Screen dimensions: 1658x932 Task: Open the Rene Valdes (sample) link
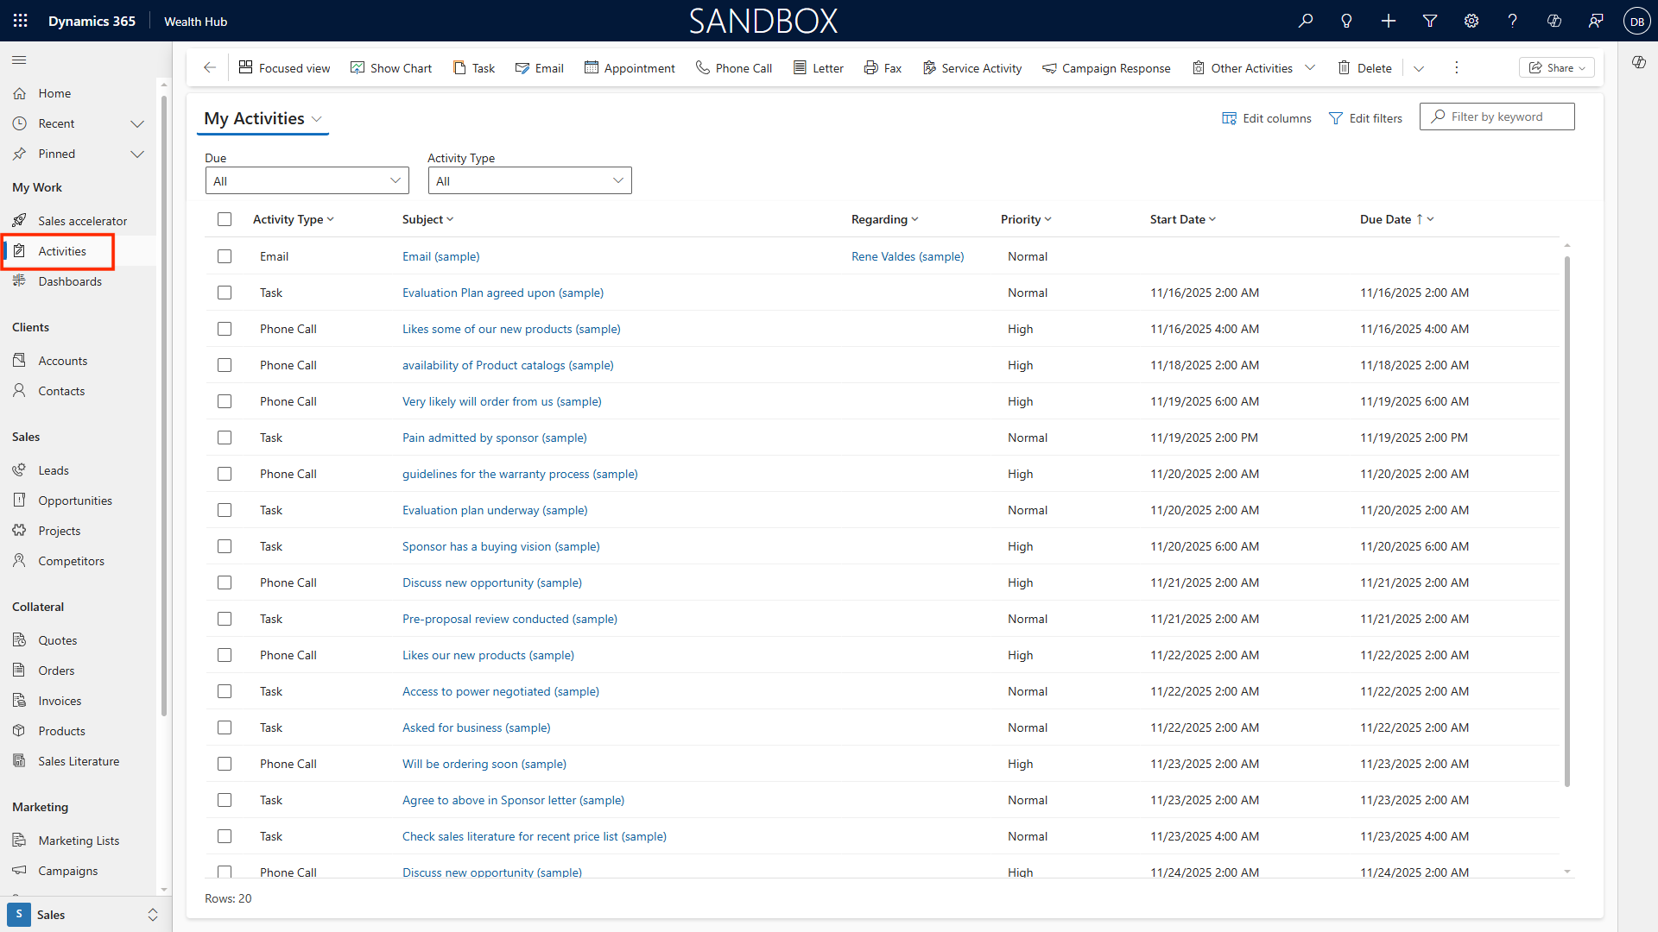pyautogui.click(x=907, y=256)
